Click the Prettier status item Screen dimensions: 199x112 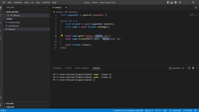tap(187, 110)
